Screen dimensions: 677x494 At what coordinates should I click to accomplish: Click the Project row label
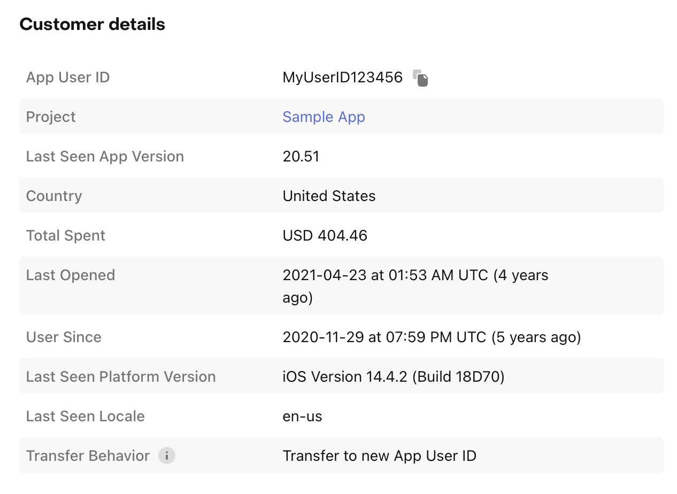[51, 117]
